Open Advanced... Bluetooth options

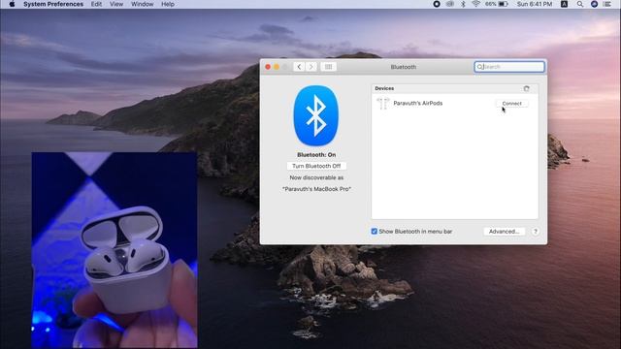pos(505,232)
